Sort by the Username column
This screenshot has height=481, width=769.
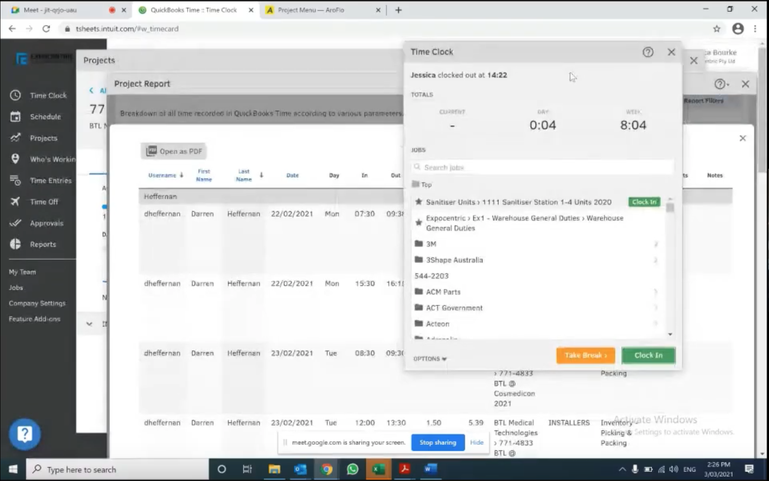pos(166,175)
